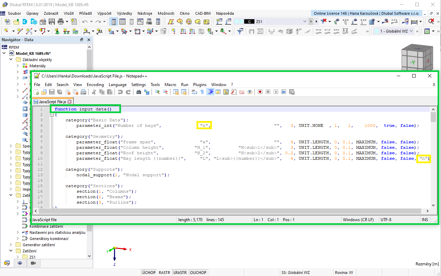Open a file in Notepad++
Screen dimensions: 441x276
pos(44,92)
